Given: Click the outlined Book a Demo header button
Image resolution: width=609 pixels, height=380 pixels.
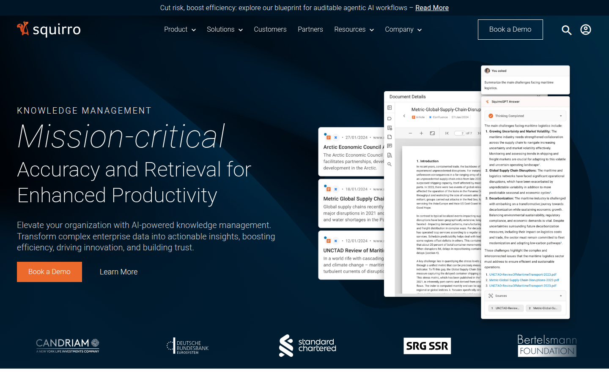Looking at the screenshot, I should 510,30.
